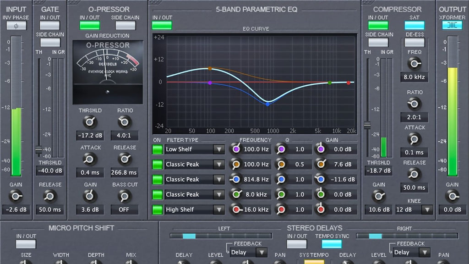The image size is (469, 264).
Task: Toggle the compressor SAT button
Action: coord(414,25)
